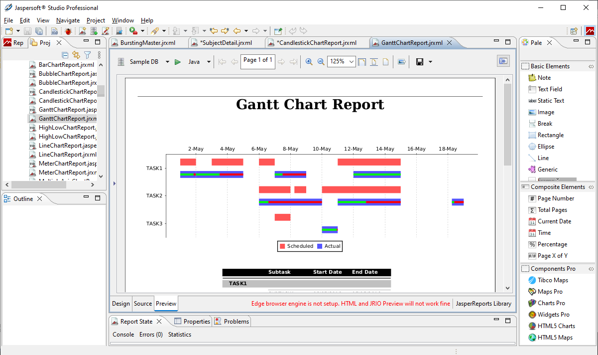Click Console link in Report State
This screenshot has height=355, width=598.
(123, 335)
